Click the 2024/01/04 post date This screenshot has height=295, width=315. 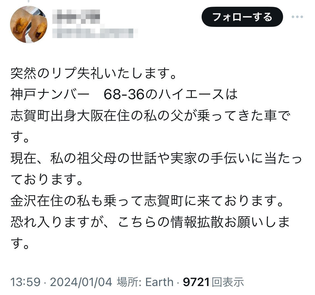(x=81, y=282)
